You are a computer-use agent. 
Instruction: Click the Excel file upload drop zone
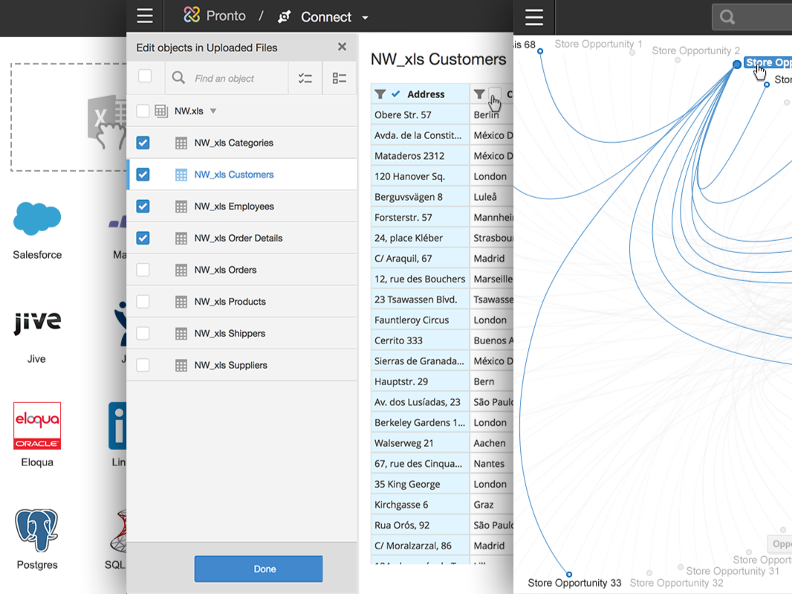(x=69, y=117)
